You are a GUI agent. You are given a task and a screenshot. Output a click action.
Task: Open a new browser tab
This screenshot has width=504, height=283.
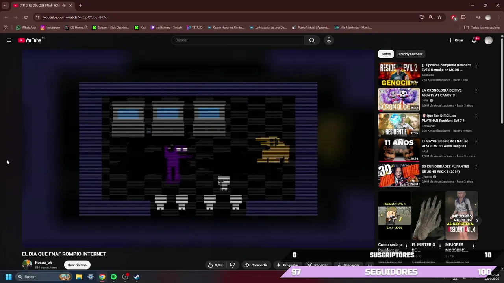[80, 6]
